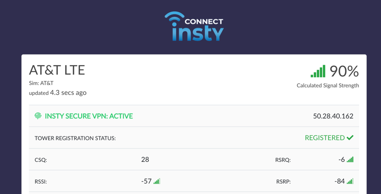Click the CSQ value 28

145,160
